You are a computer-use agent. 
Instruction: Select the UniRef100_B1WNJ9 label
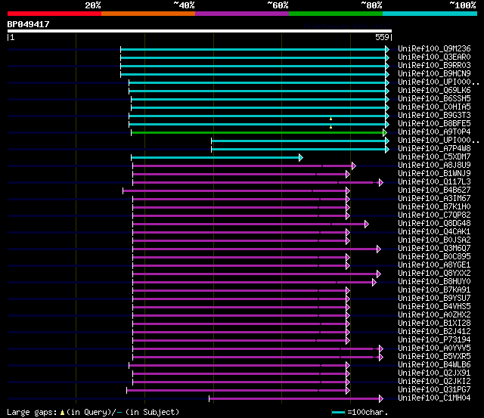[x=434, y=174]
